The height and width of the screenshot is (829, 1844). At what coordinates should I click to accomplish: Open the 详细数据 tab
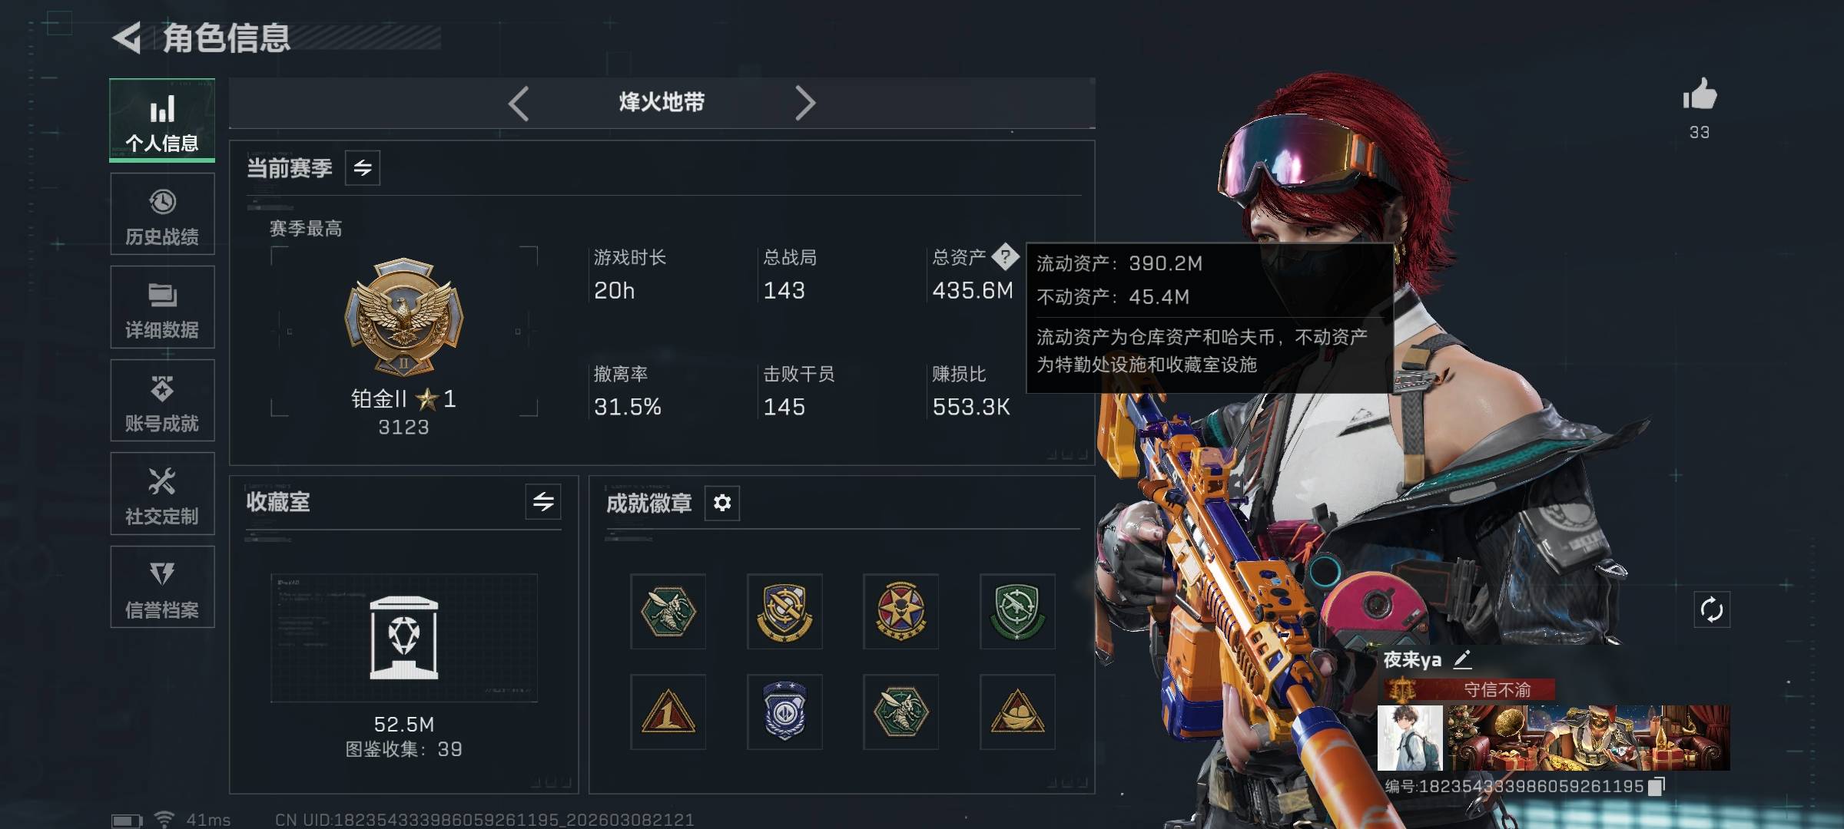point(162,307)
